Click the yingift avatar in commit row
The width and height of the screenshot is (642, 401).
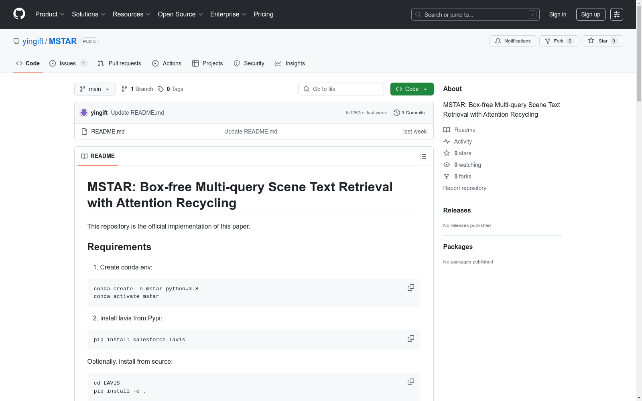pyautogui.click(x=84, y=113)
